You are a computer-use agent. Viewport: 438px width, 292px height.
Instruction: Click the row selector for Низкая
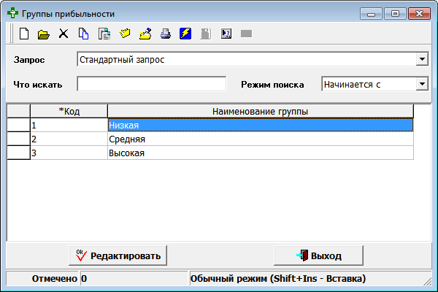click(18, 125)
